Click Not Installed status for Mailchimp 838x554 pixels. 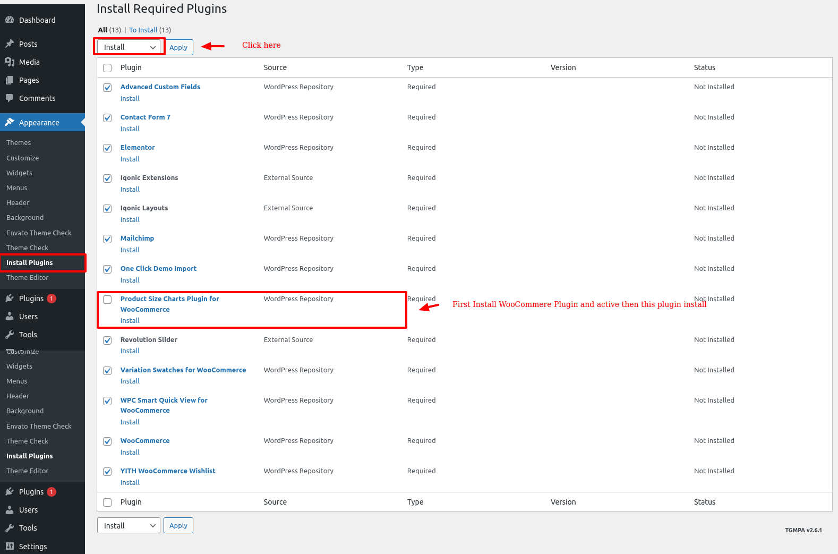[714, 238]
